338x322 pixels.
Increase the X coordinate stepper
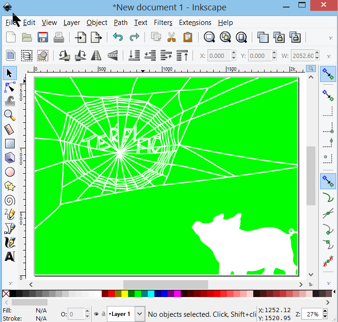(234, 53)
